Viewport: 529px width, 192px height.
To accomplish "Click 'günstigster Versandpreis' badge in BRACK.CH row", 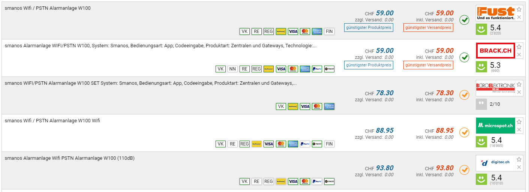I will (428, 65).
